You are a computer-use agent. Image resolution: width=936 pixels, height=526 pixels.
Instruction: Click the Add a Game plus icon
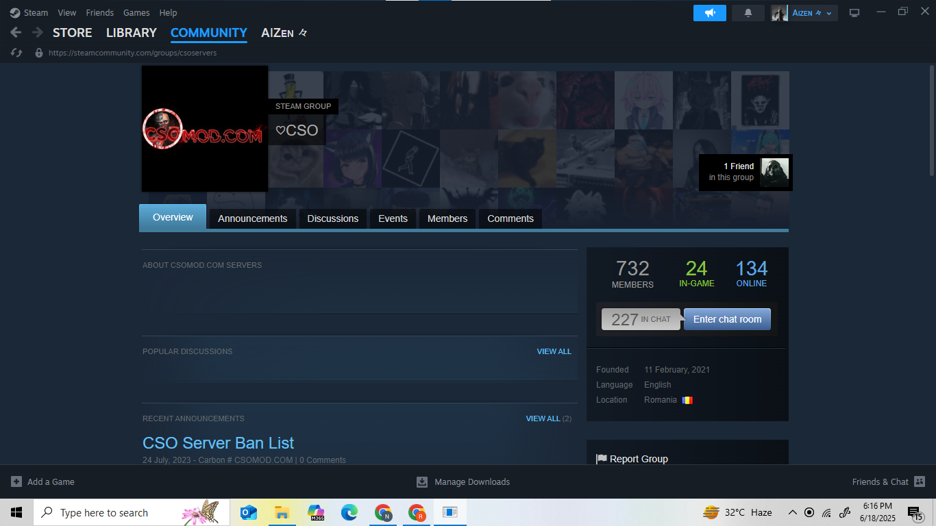coord(16,482)
